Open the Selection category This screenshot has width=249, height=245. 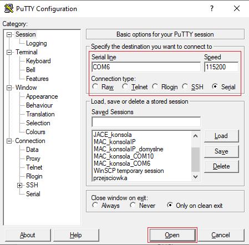coord(38,123)
